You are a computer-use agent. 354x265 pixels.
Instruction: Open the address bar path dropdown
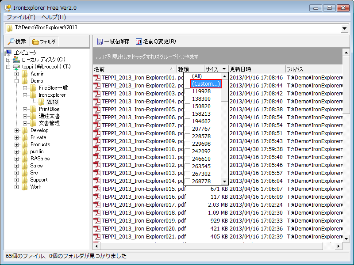pyautogui.click(x=345, y=28)
